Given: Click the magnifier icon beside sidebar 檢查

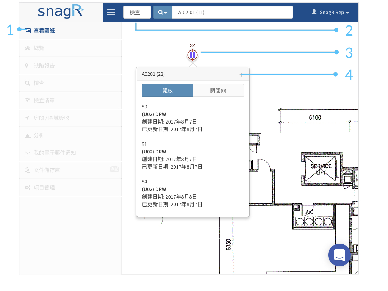Looking at the screenshot, I should 27,83.
